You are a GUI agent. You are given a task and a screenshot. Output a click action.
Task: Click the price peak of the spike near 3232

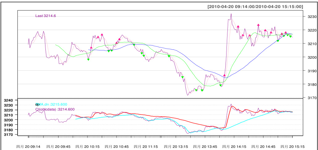point(231,14)
